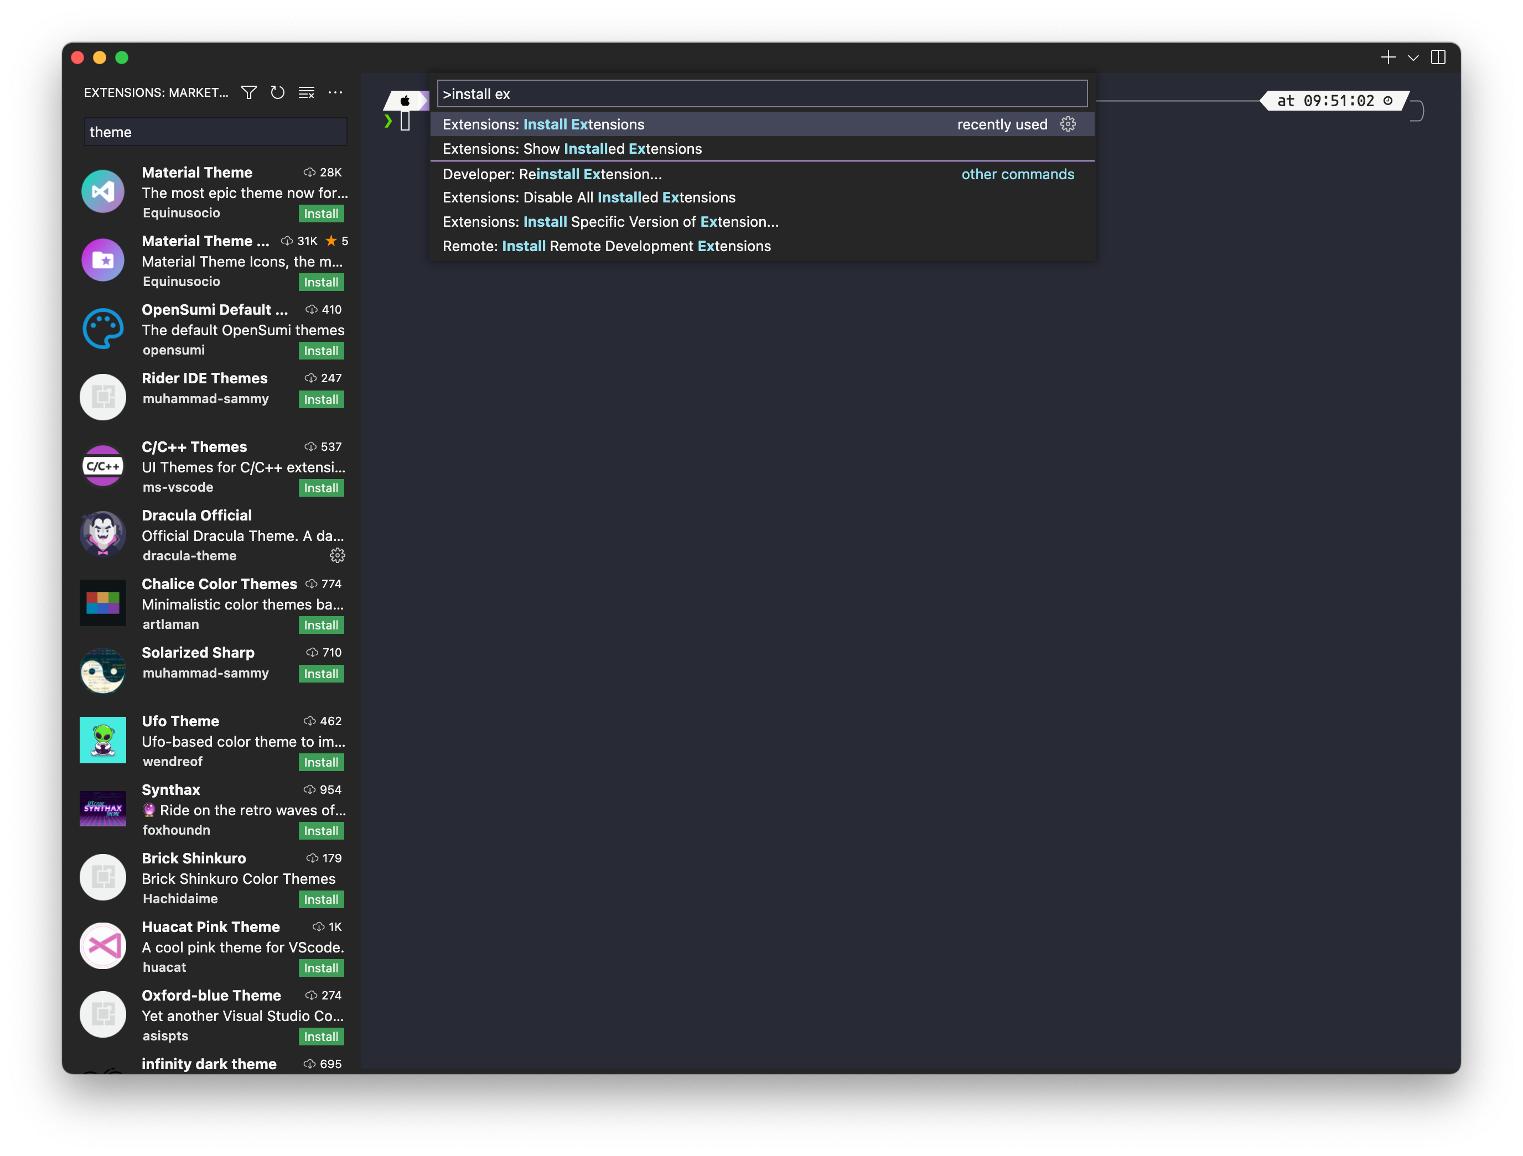
Task: Install the Material Theme extension
Action: tap(321, 214)
